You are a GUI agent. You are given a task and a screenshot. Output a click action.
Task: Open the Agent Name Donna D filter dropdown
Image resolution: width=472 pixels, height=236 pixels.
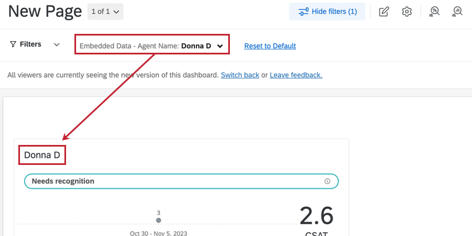tap(152, 46)
